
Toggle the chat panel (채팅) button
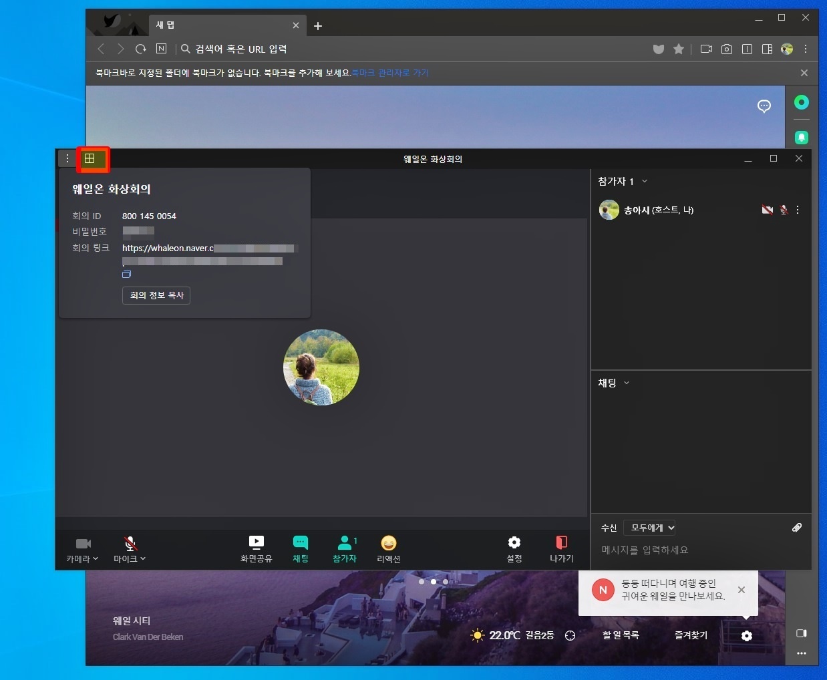301,549
